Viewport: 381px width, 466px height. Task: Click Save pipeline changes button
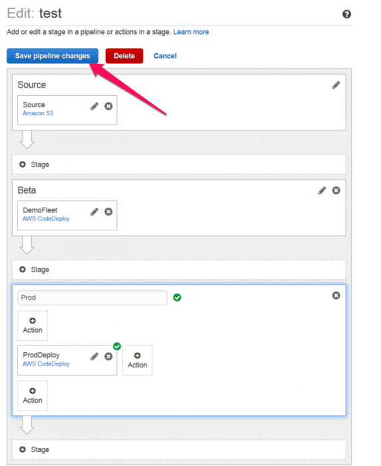tap(53, 56)
